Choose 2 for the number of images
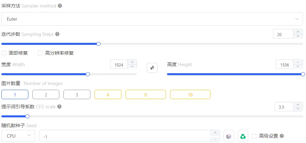Image resolution: width=306 pixels, height=143 pixels. point(46,94)
